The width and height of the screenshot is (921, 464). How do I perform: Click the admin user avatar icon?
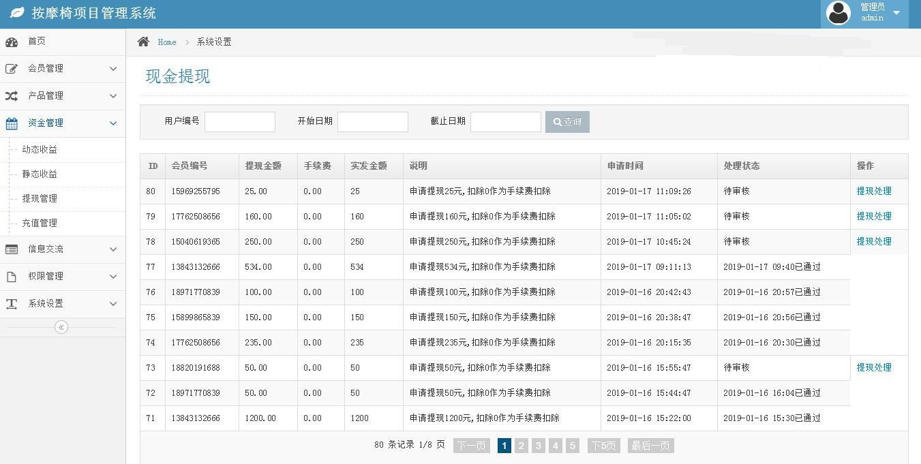pyautogui.click(x=838, y=13)
